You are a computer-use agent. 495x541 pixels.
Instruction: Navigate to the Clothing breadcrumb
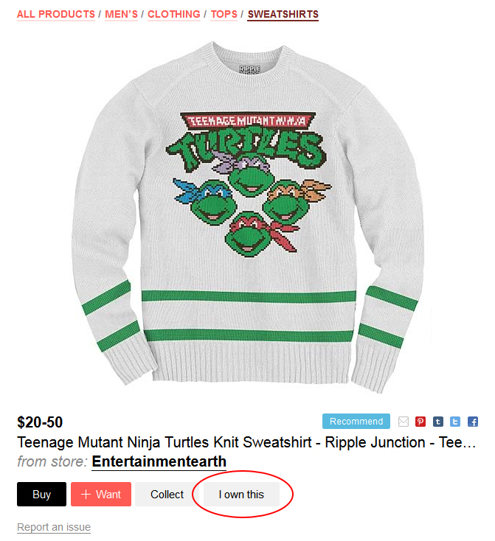(x=174, y=14)
